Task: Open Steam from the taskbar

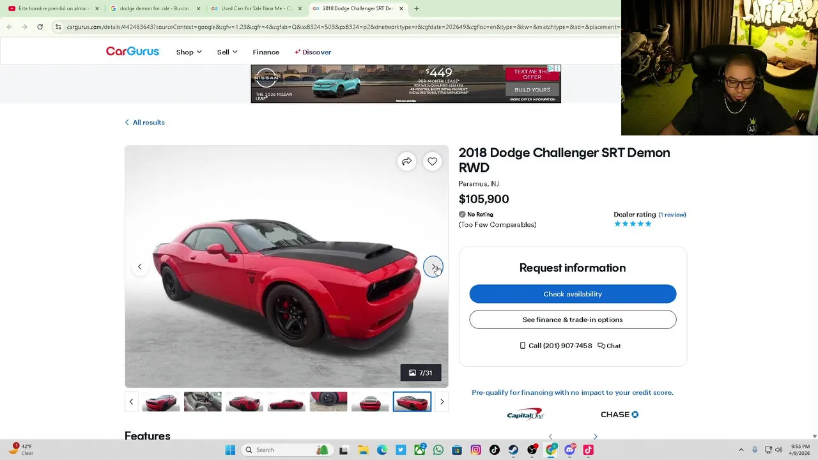Action: pyautogui.click(x=513, y=450)
